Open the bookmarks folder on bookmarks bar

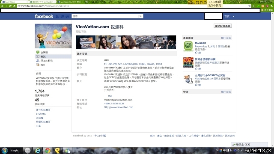tap(267, 10)
